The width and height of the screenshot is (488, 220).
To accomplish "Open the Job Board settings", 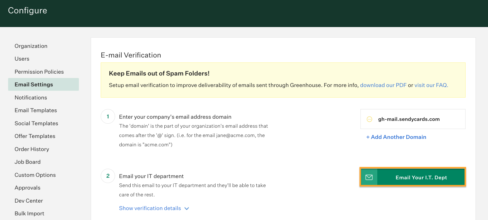I will pos(27,162).
